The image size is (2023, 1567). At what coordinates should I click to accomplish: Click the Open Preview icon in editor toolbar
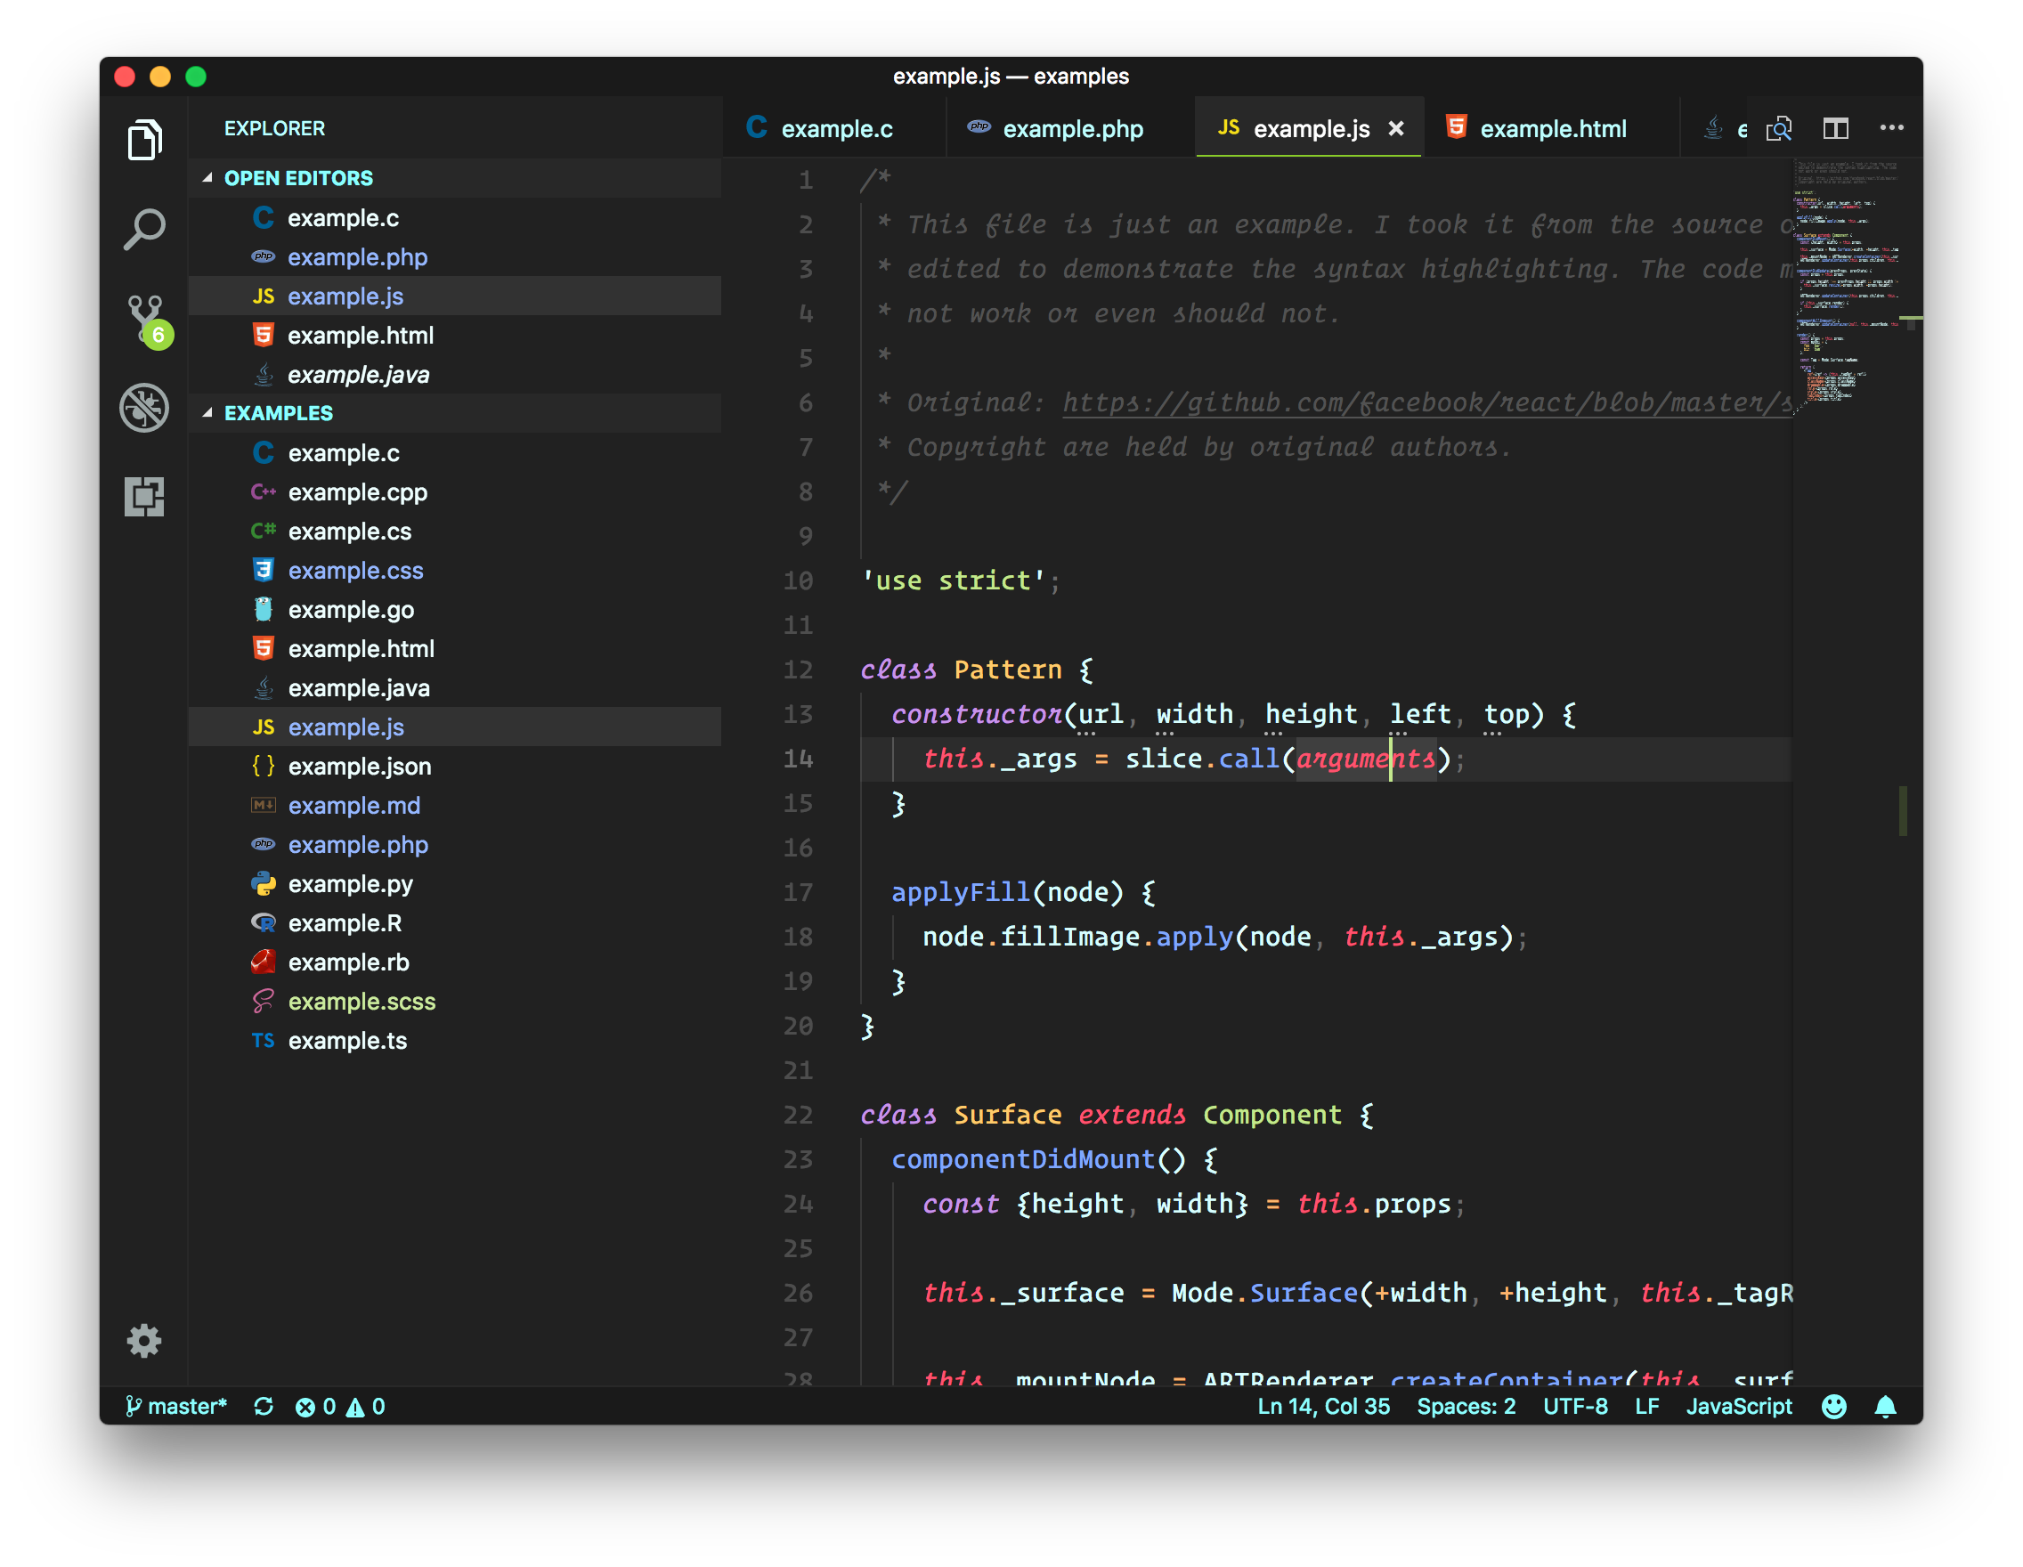(x=1778, y=129)
